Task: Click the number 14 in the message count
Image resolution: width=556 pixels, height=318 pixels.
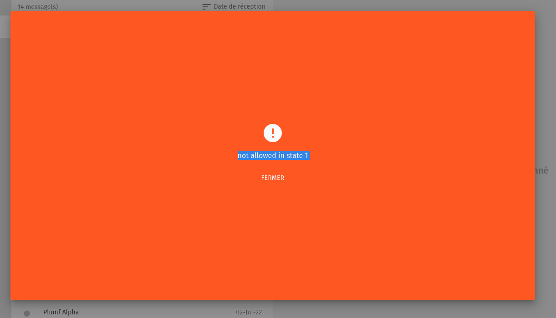Action: 21,7
